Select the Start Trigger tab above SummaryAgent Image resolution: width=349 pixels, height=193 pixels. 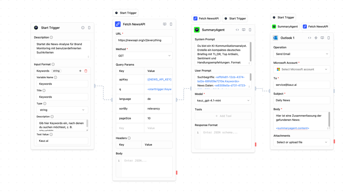pos(235,18)
